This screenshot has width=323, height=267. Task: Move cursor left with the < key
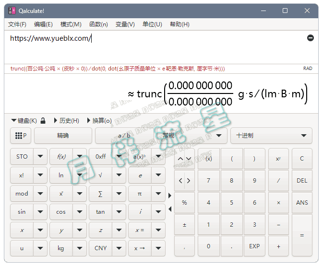pyautogui.click(x=180, y=181)
